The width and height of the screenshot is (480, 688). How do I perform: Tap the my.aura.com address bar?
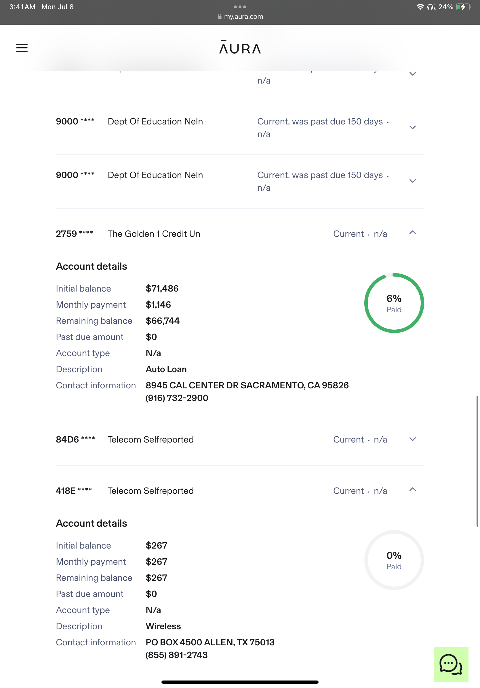[240, 16]
